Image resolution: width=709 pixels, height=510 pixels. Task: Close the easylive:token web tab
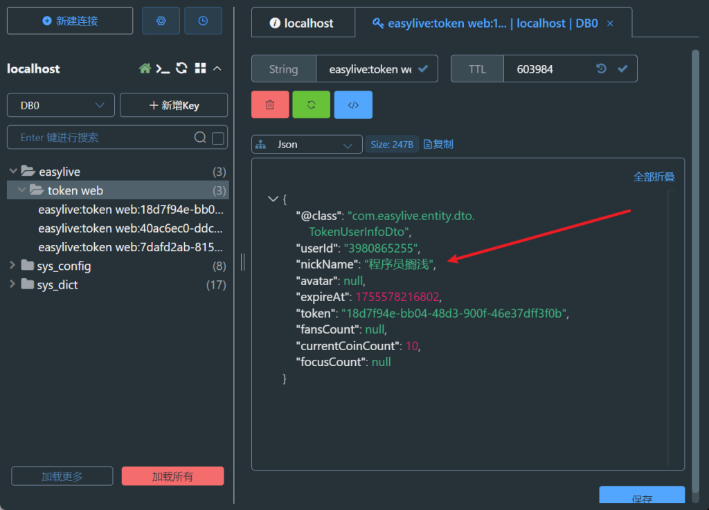click(x=610, y=23)
